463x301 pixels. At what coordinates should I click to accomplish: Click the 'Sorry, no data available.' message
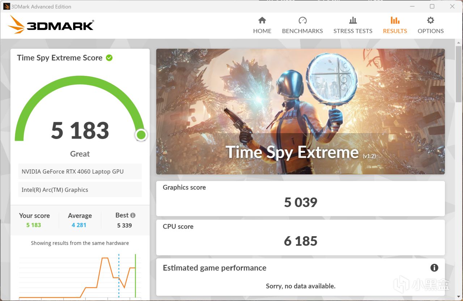(x=301, y=286)
